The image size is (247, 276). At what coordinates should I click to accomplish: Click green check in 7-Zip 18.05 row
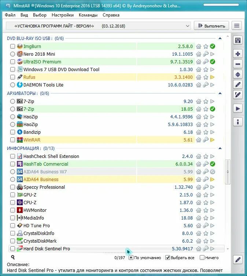pyautogui.click(x=213, y=109)
